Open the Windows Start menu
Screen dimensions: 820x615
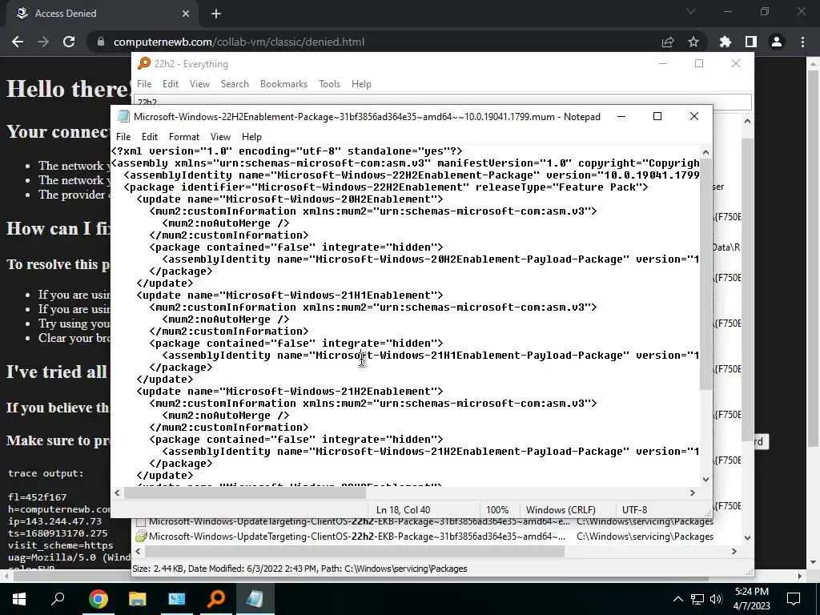coord(19,599)
